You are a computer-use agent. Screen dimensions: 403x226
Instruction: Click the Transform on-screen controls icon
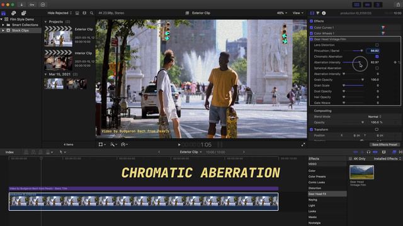(377, 129)
